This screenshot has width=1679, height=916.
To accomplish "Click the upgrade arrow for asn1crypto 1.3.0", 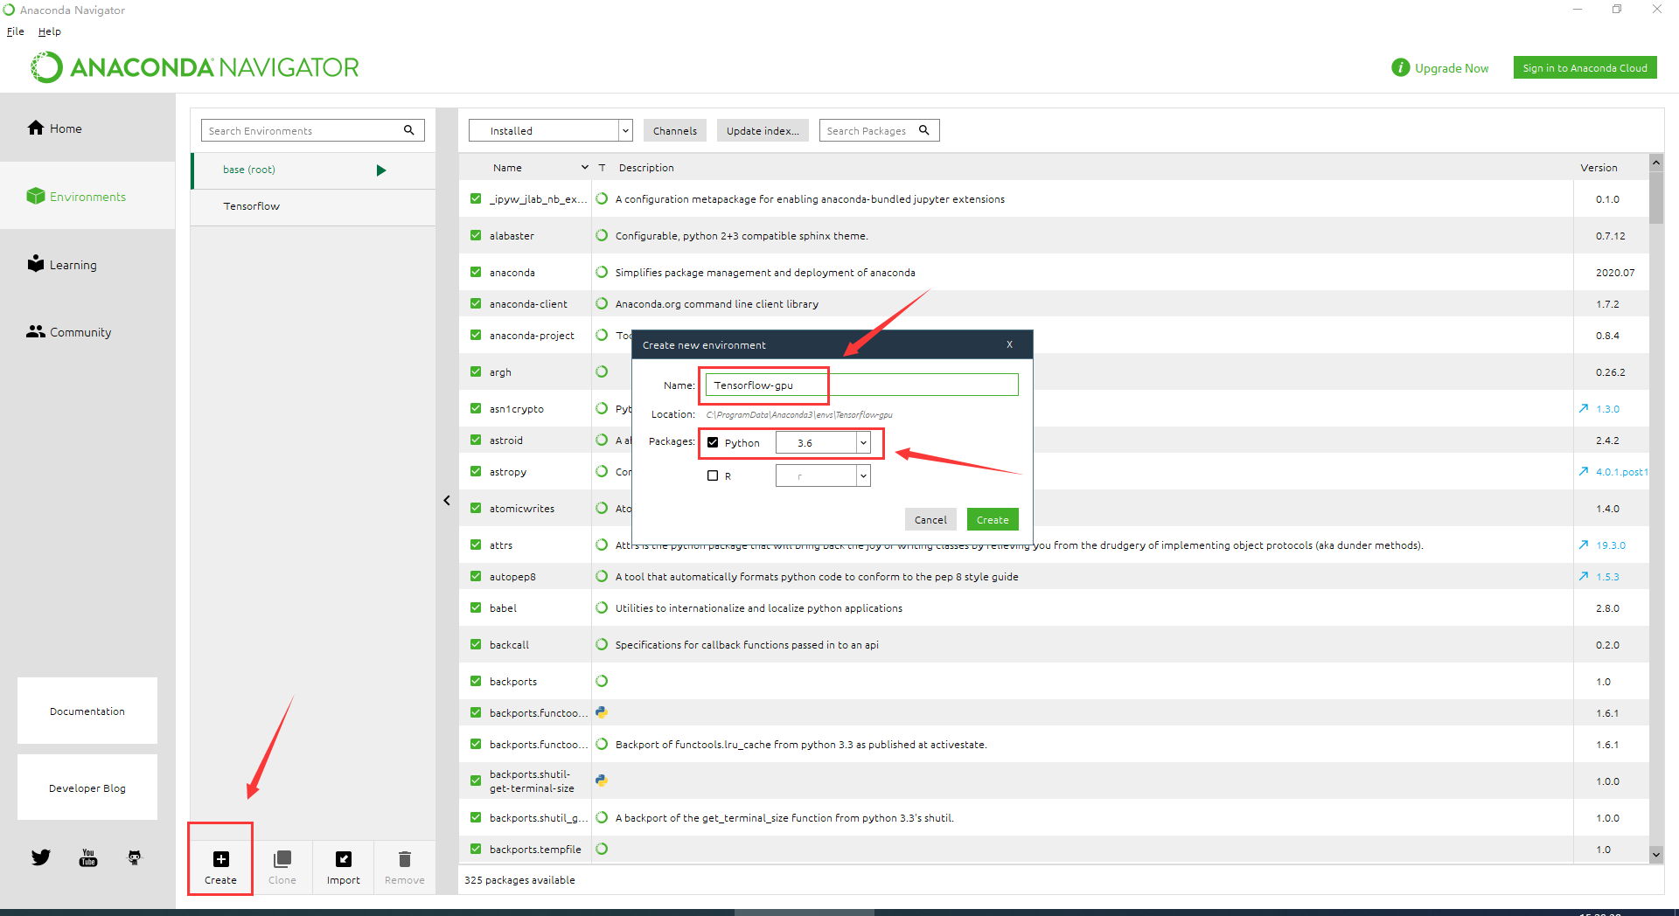I will tap(1584, 408).
